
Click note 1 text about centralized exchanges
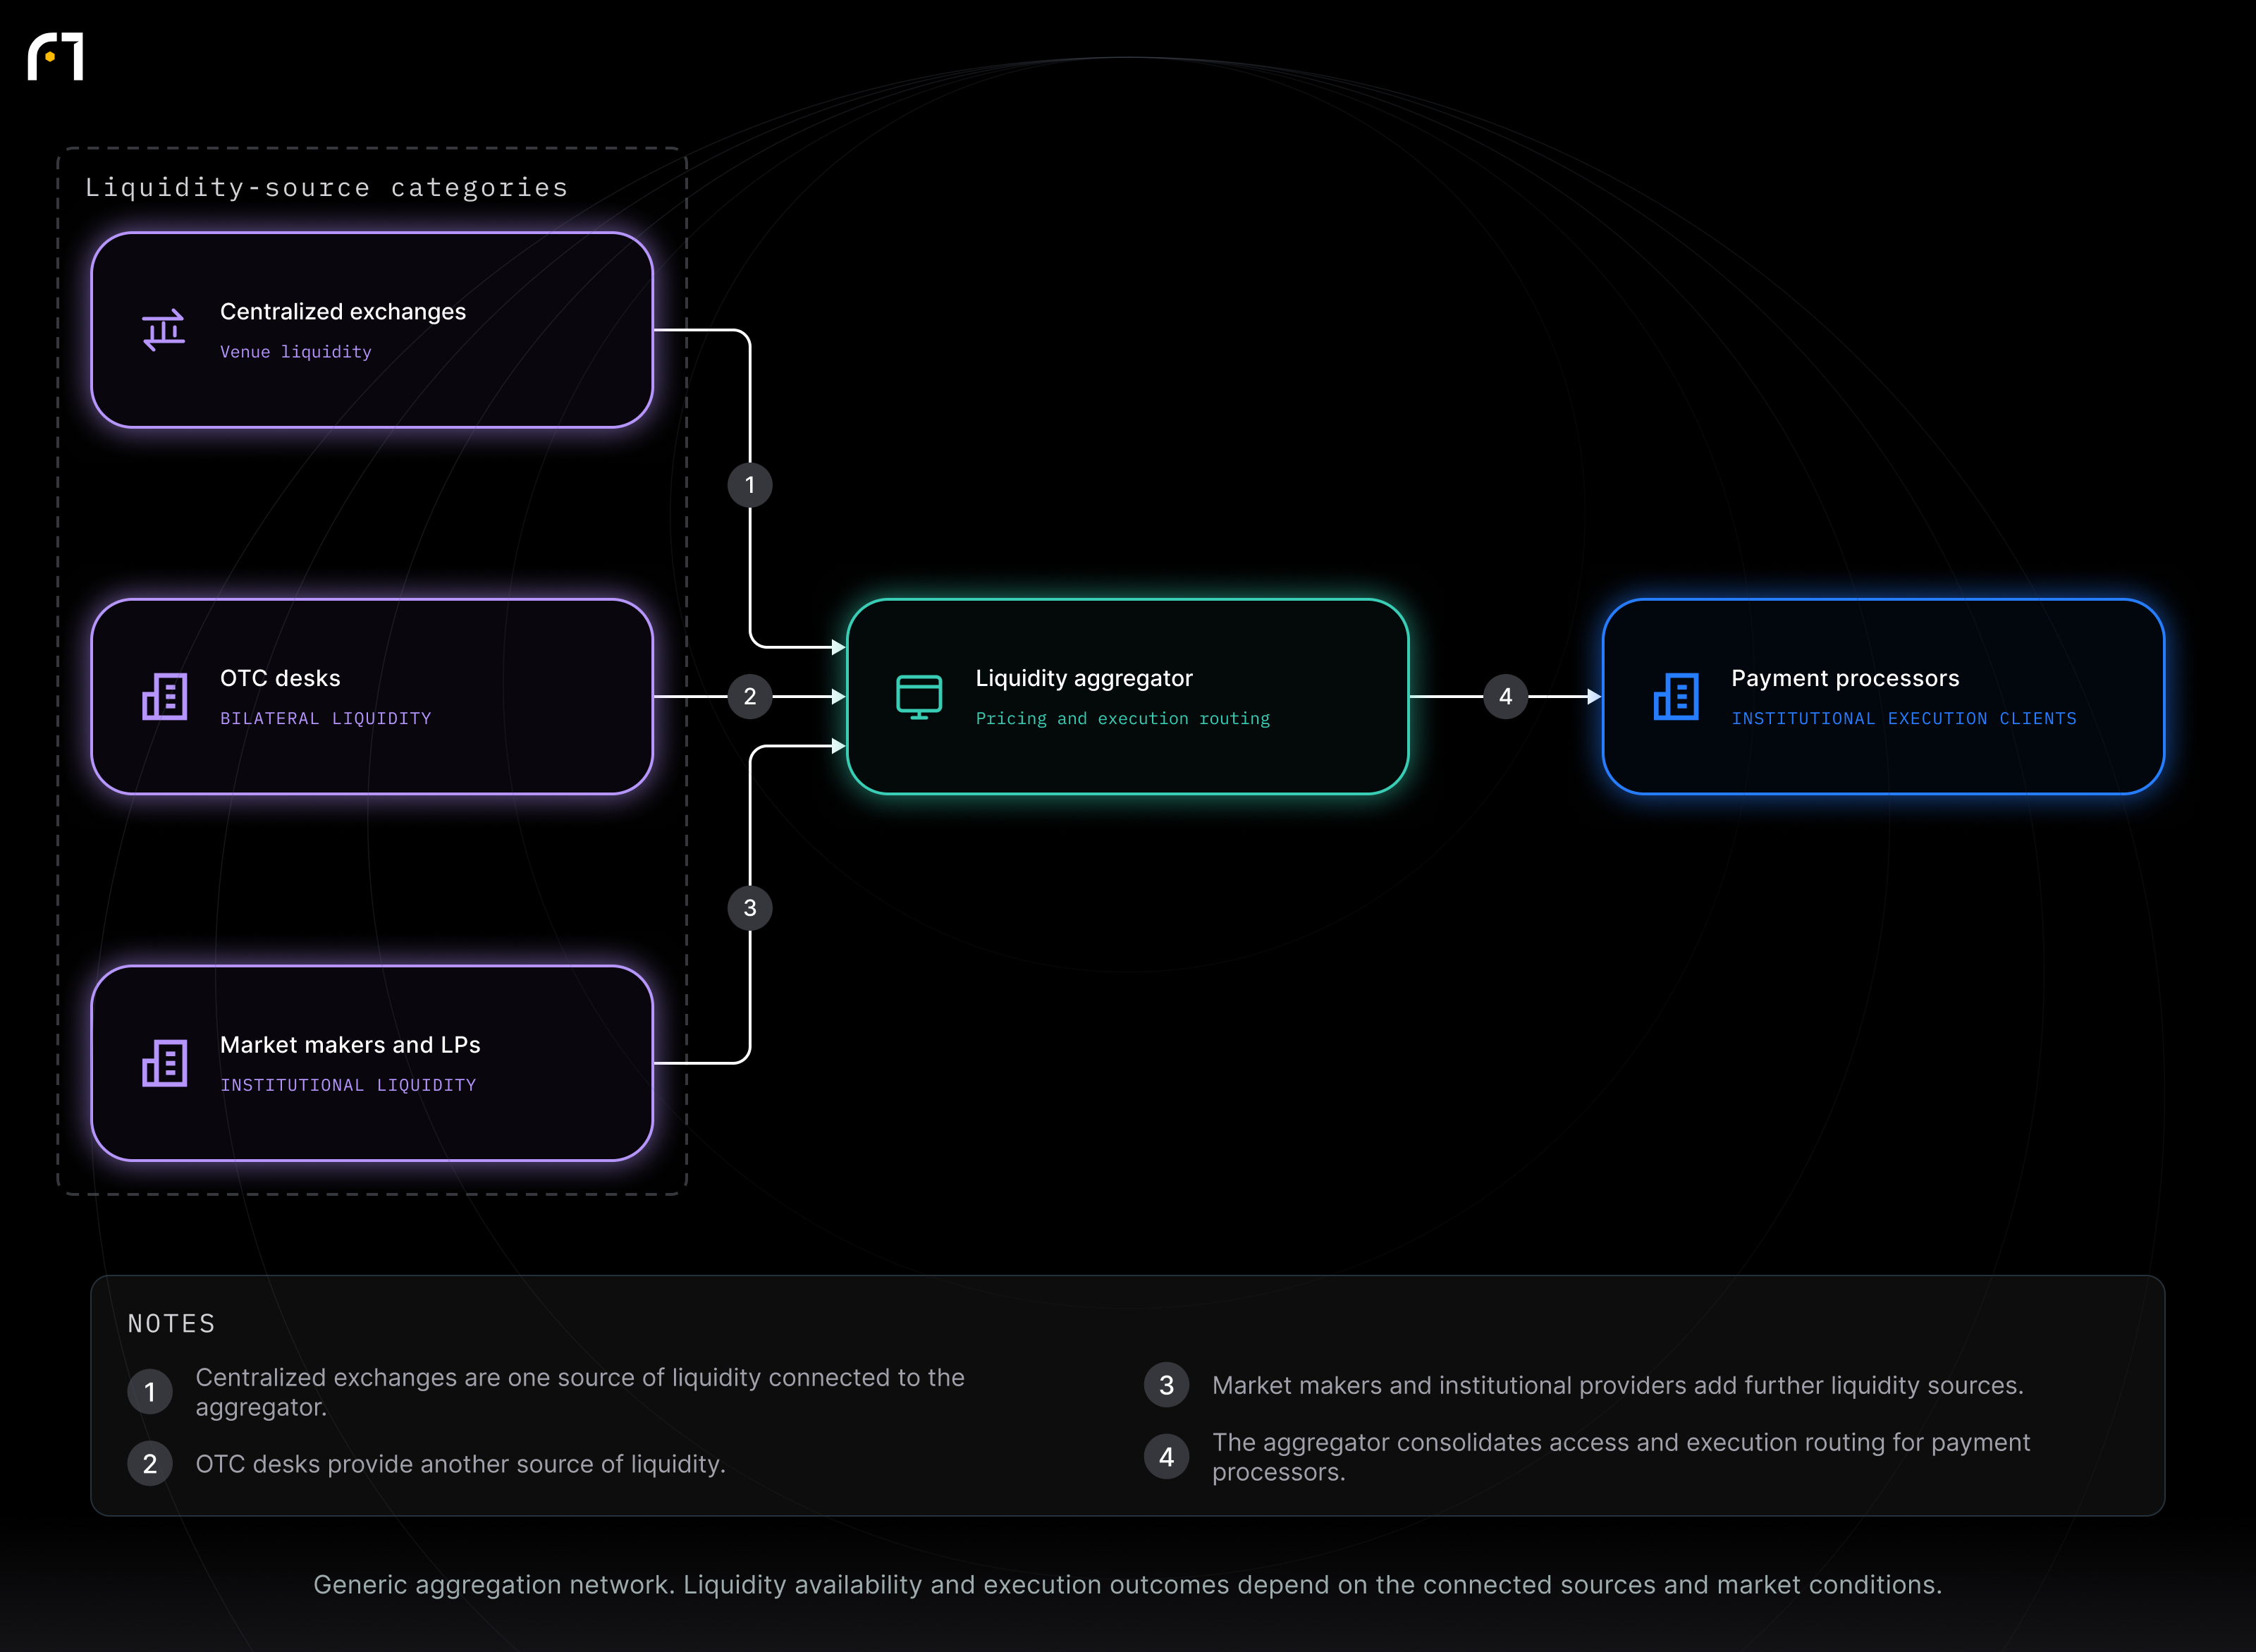point(580,1392)
